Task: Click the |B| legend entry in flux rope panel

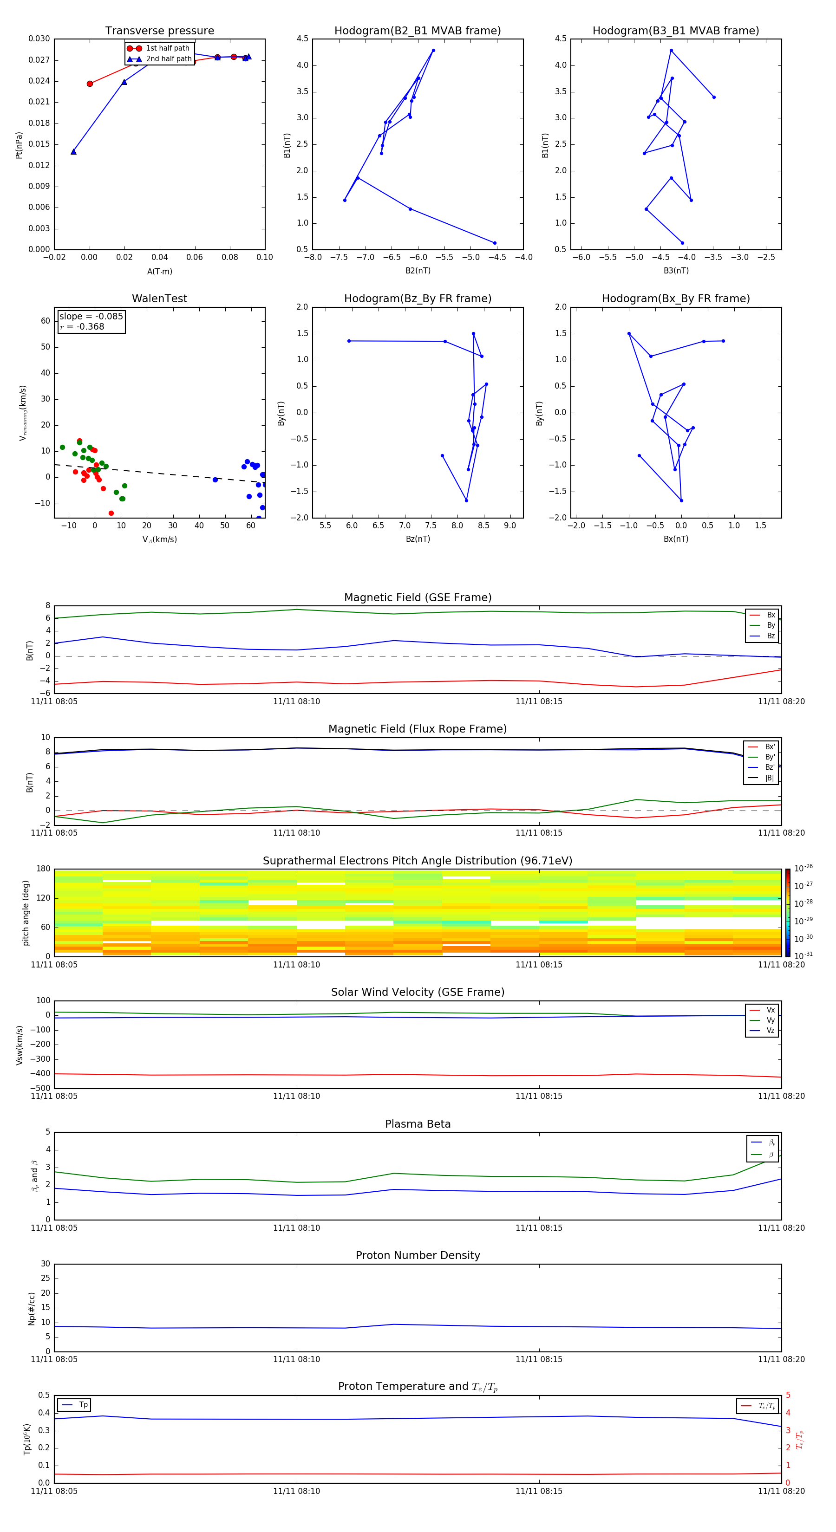Action: tap(762, 779)
